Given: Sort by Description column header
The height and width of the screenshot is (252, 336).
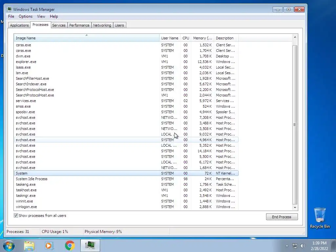Looking at the screenshot, I should pyautogui.click(x=226, y=38).
